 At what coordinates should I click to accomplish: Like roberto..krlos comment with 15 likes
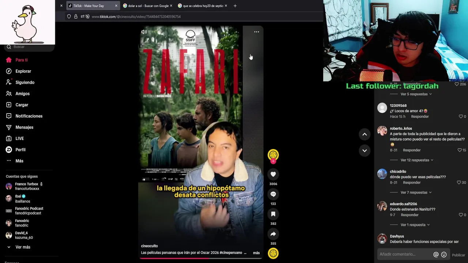[460, 150]
